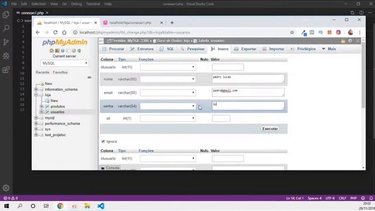Focus the senha value text field

click(248, 106)
